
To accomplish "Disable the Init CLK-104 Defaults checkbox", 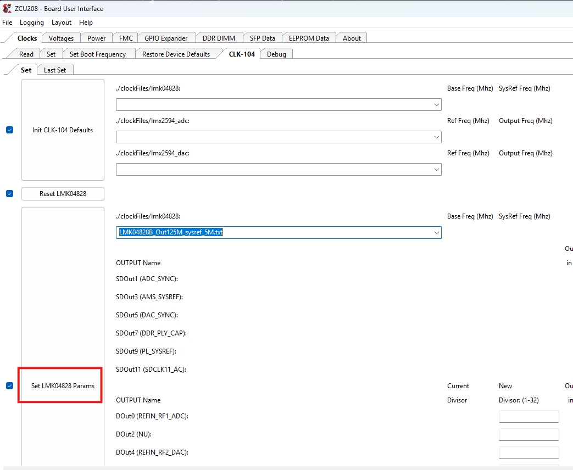I will coord(9,130).
